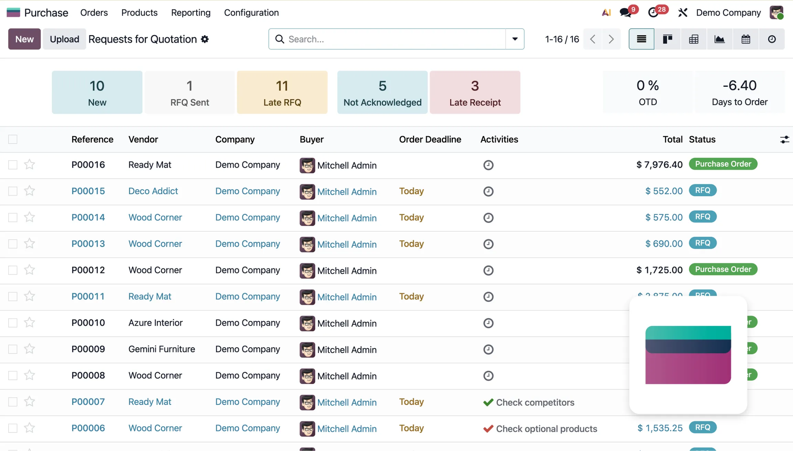Open the user avatar menu

pyautogui.click(x=776, y=13)
